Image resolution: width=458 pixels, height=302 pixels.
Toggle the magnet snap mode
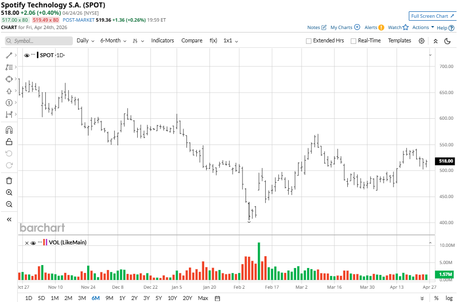coord(9,130)
